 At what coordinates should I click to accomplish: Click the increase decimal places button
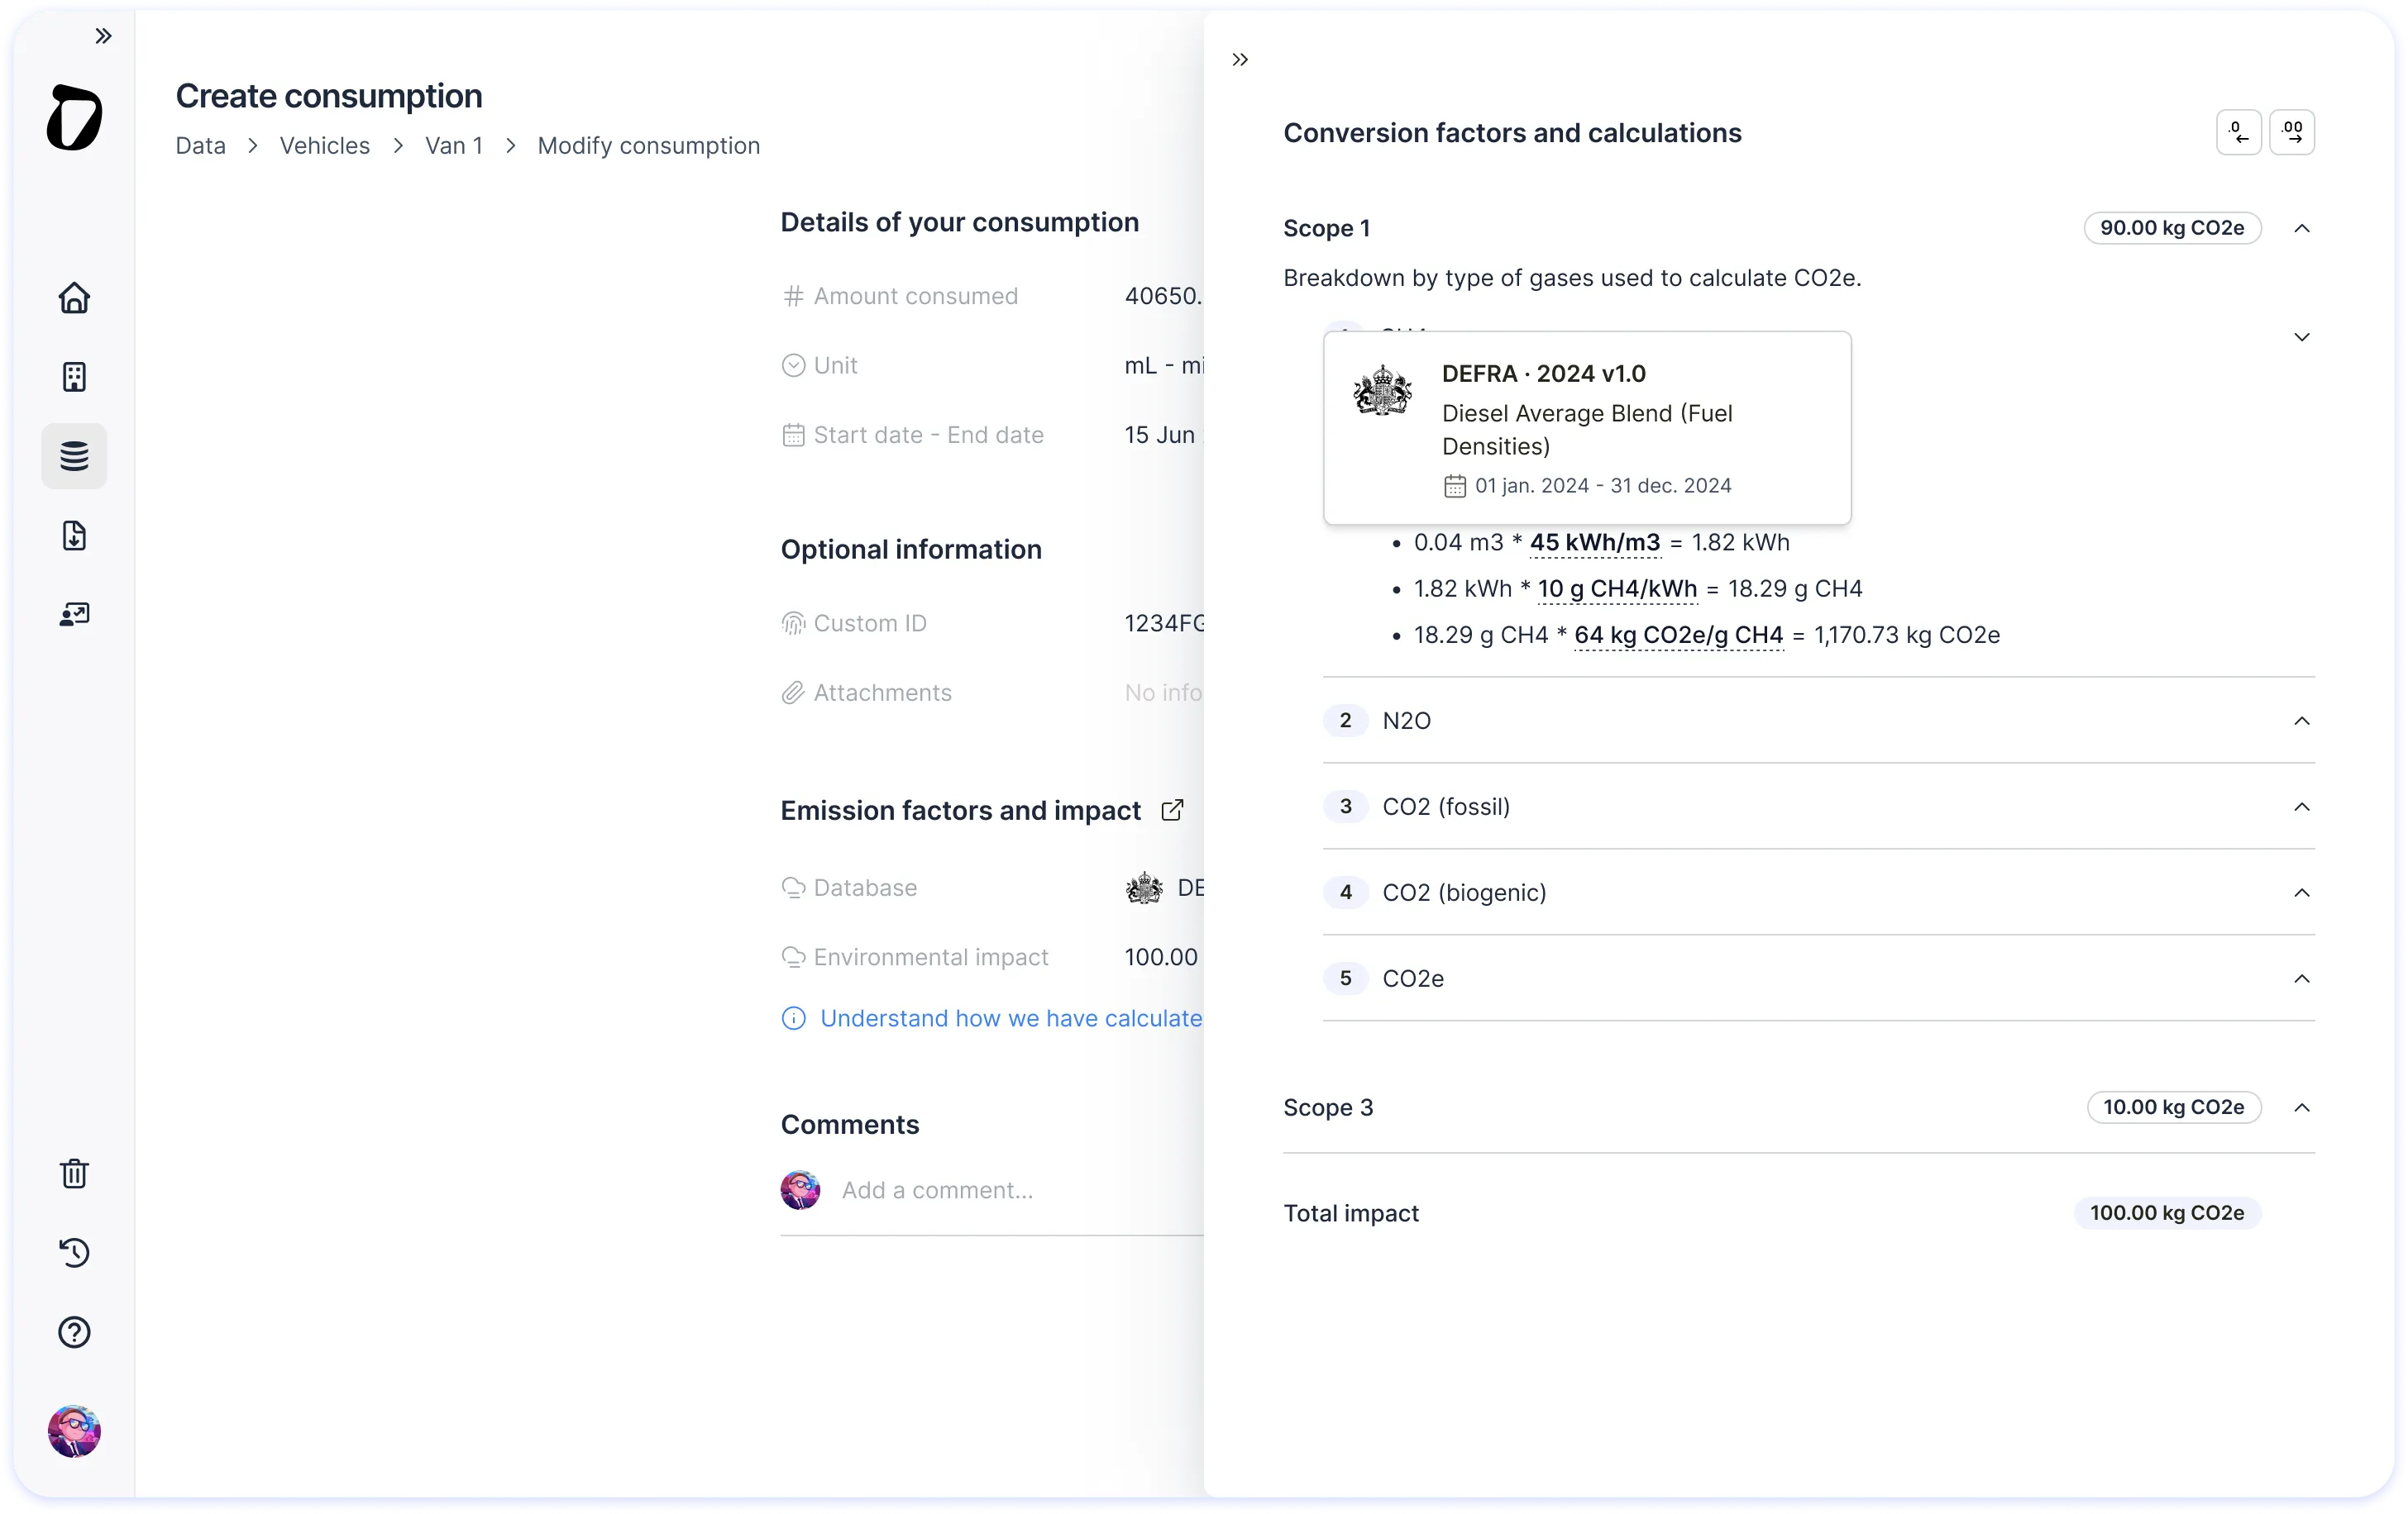(2292, 132)
